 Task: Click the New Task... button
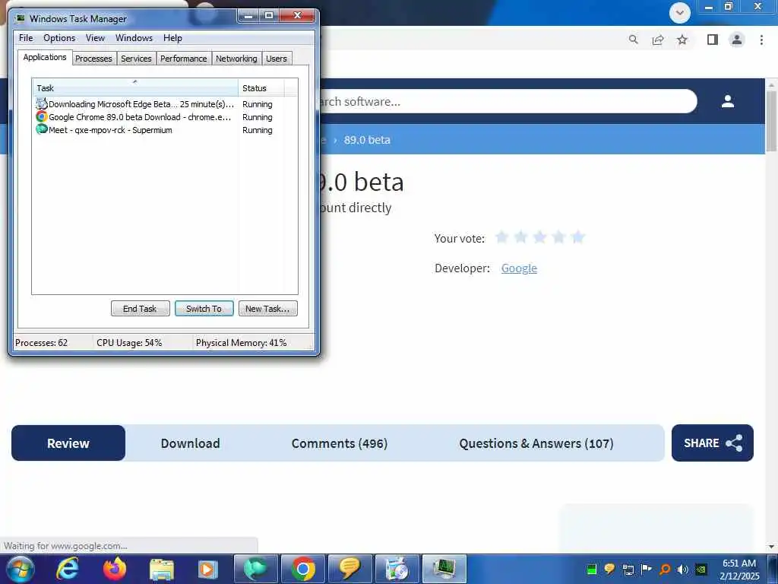tap(268, 309)
